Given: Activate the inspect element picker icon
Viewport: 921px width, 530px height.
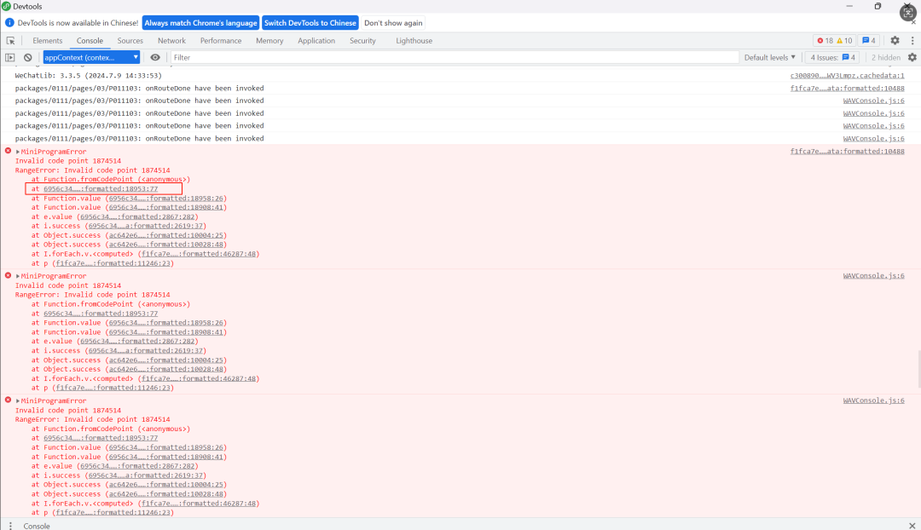Looking at the screenshot, I should tap(10, 41).
